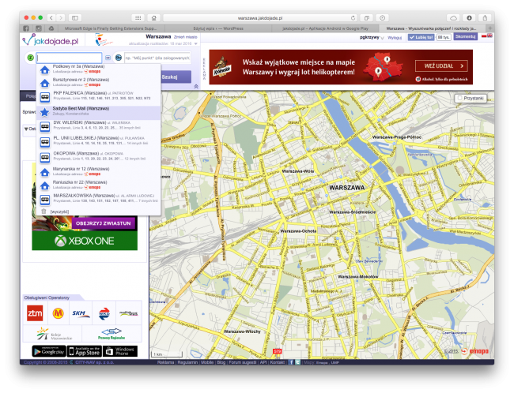The height and width of the screenshot is (393, 514).
Task: Select Podkowy nr 3a address suggestion
Action: click(99, 69)
